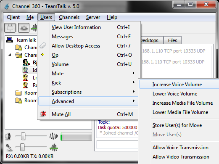Open the Server menu
Viewport: 219px width, 164px height.
(93, 17)
